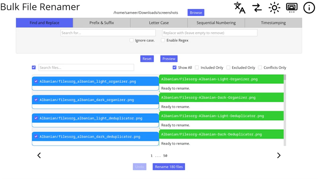Go to previous page arrow
This screenshot has height=179, width=318.
point(39,156)
